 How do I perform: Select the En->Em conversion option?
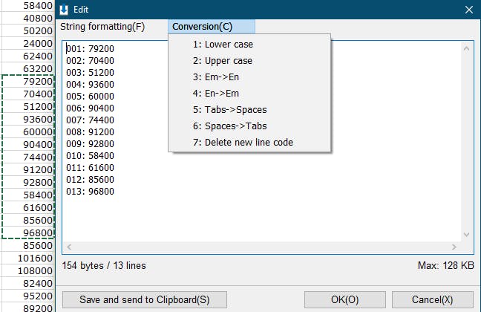[216, 94]
